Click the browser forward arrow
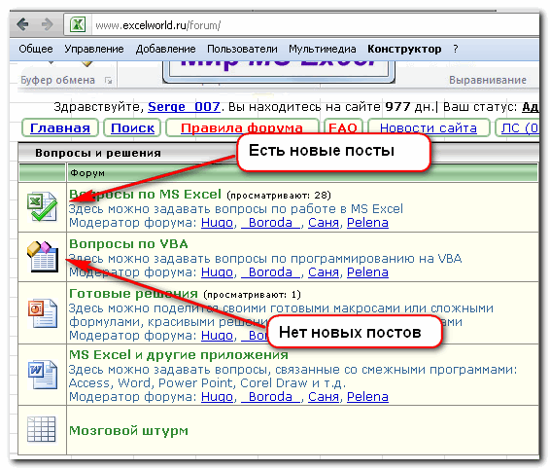Screen dimensions: 550x470 (47, 24)
